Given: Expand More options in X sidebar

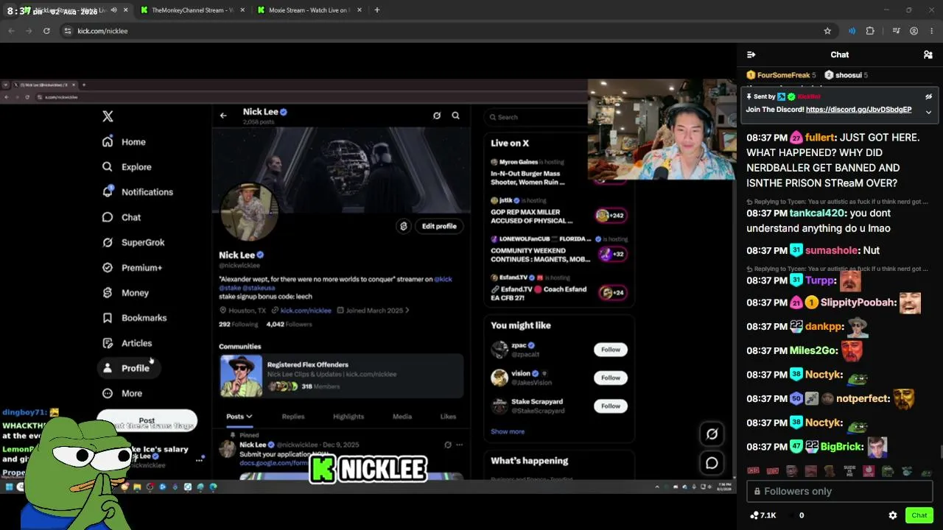Looking at the screenshot, I should coord(122,393).
